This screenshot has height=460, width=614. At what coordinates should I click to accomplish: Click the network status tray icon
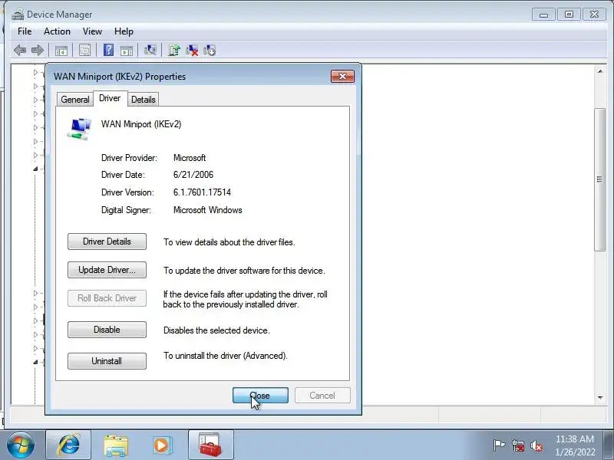(518, 445)
